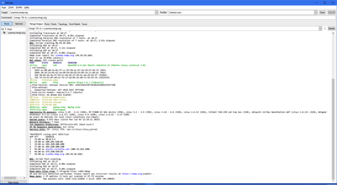The height and width of the screenshot is (185, 337).
Task: Click the 'Initiating Traceroute at 10:27' line
Action: pyautogui.click(x=48, y=33)
